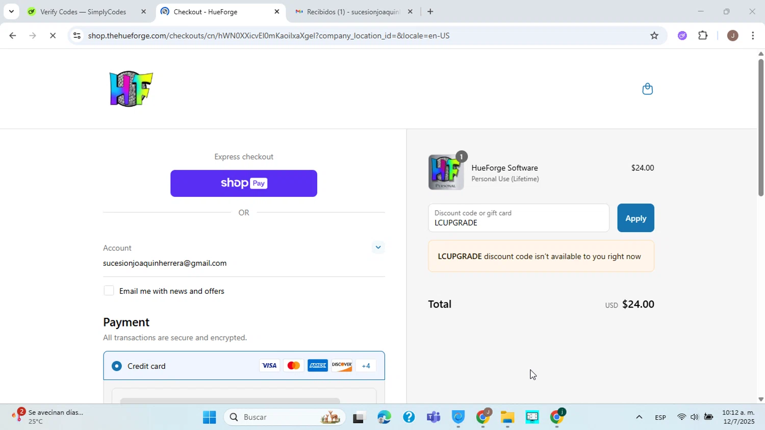The image size is (765, 430).
Task: View site information icon in address bar
Action: (76, 35)
